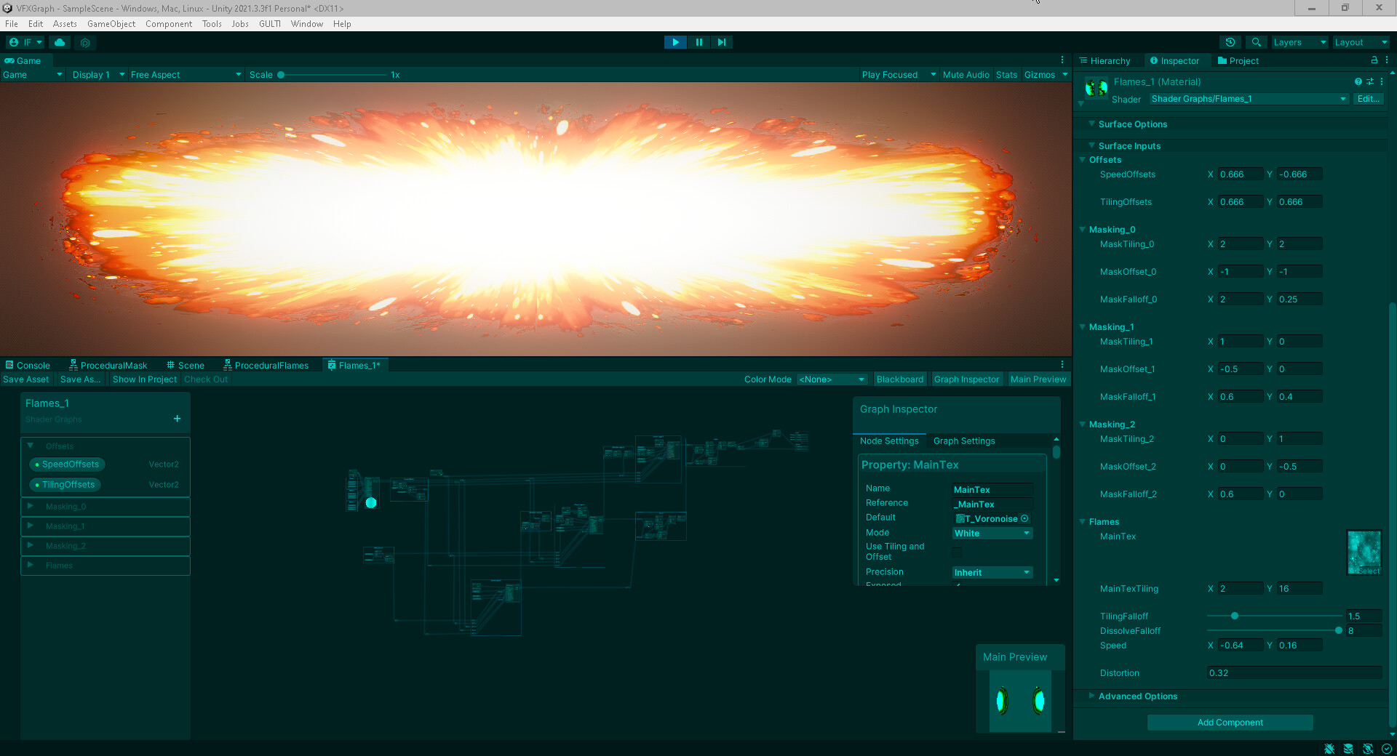Toggle the SpeedOffsets exposed property dot
This screenshot has width=1397, height=756.
pyautogui.click(x=36, y=464)
